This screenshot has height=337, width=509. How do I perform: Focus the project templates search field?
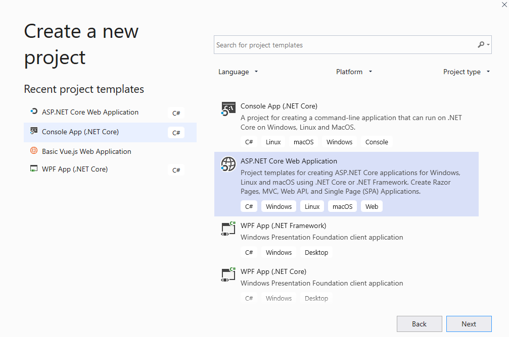point(344,45)
